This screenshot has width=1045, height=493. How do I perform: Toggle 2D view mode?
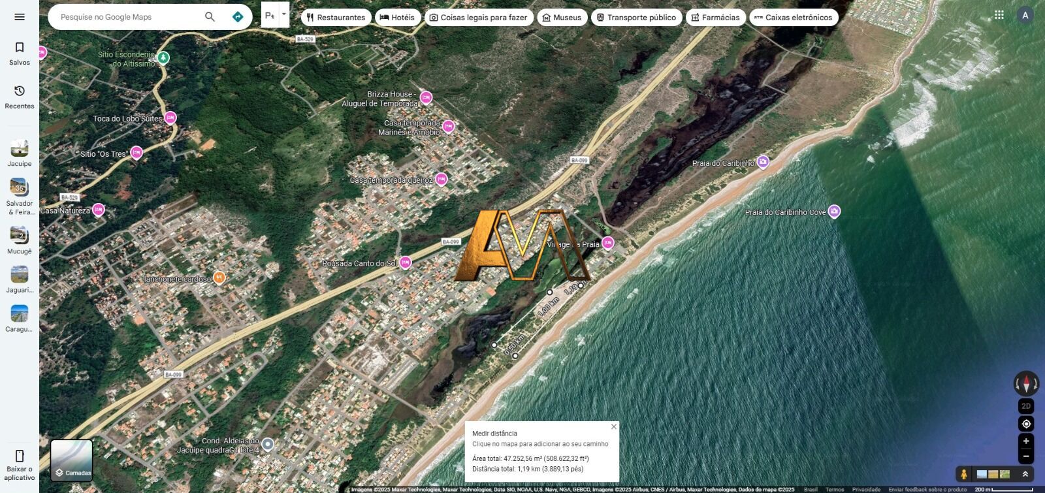coord(1026,406)
